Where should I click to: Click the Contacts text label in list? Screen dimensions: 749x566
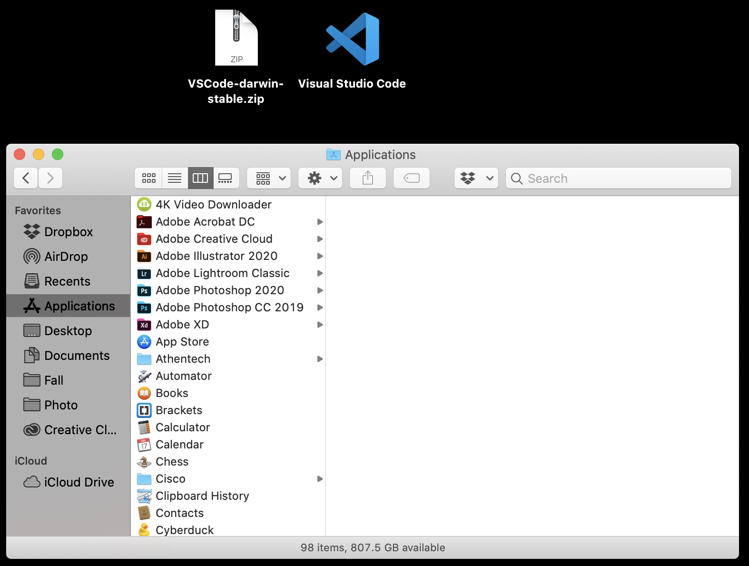[180, 513]
